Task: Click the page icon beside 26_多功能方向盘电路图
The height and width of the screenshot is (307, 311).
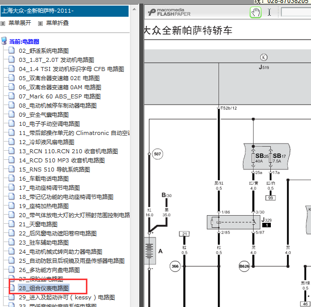Action: point(12,269)
